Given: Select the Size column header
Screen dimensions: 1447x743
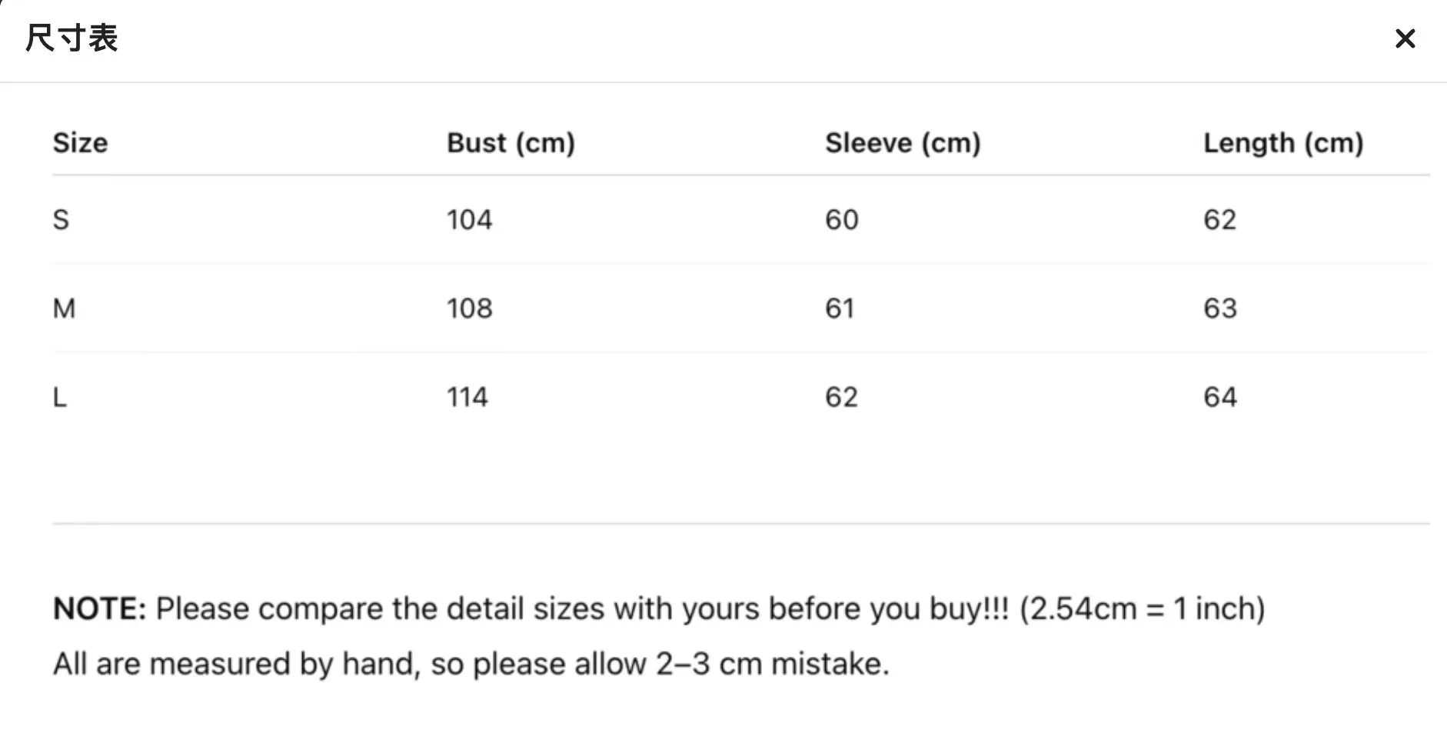Looking at the screenshot, I should [x=79, y=142].
